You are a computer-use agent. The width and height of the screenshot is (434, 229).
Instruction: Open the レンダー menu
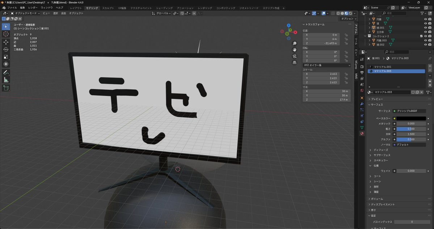(33, 8)
